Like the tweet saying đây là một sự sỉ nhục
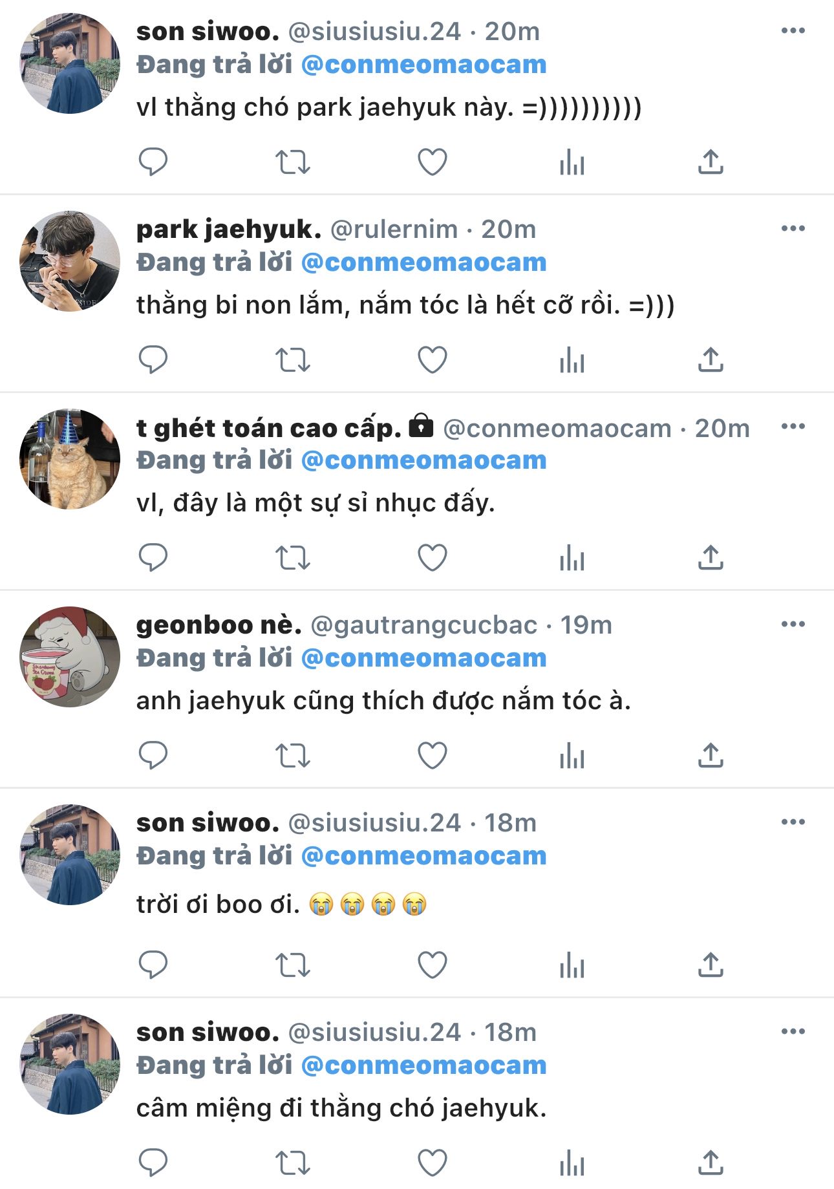 pos(433,558)
